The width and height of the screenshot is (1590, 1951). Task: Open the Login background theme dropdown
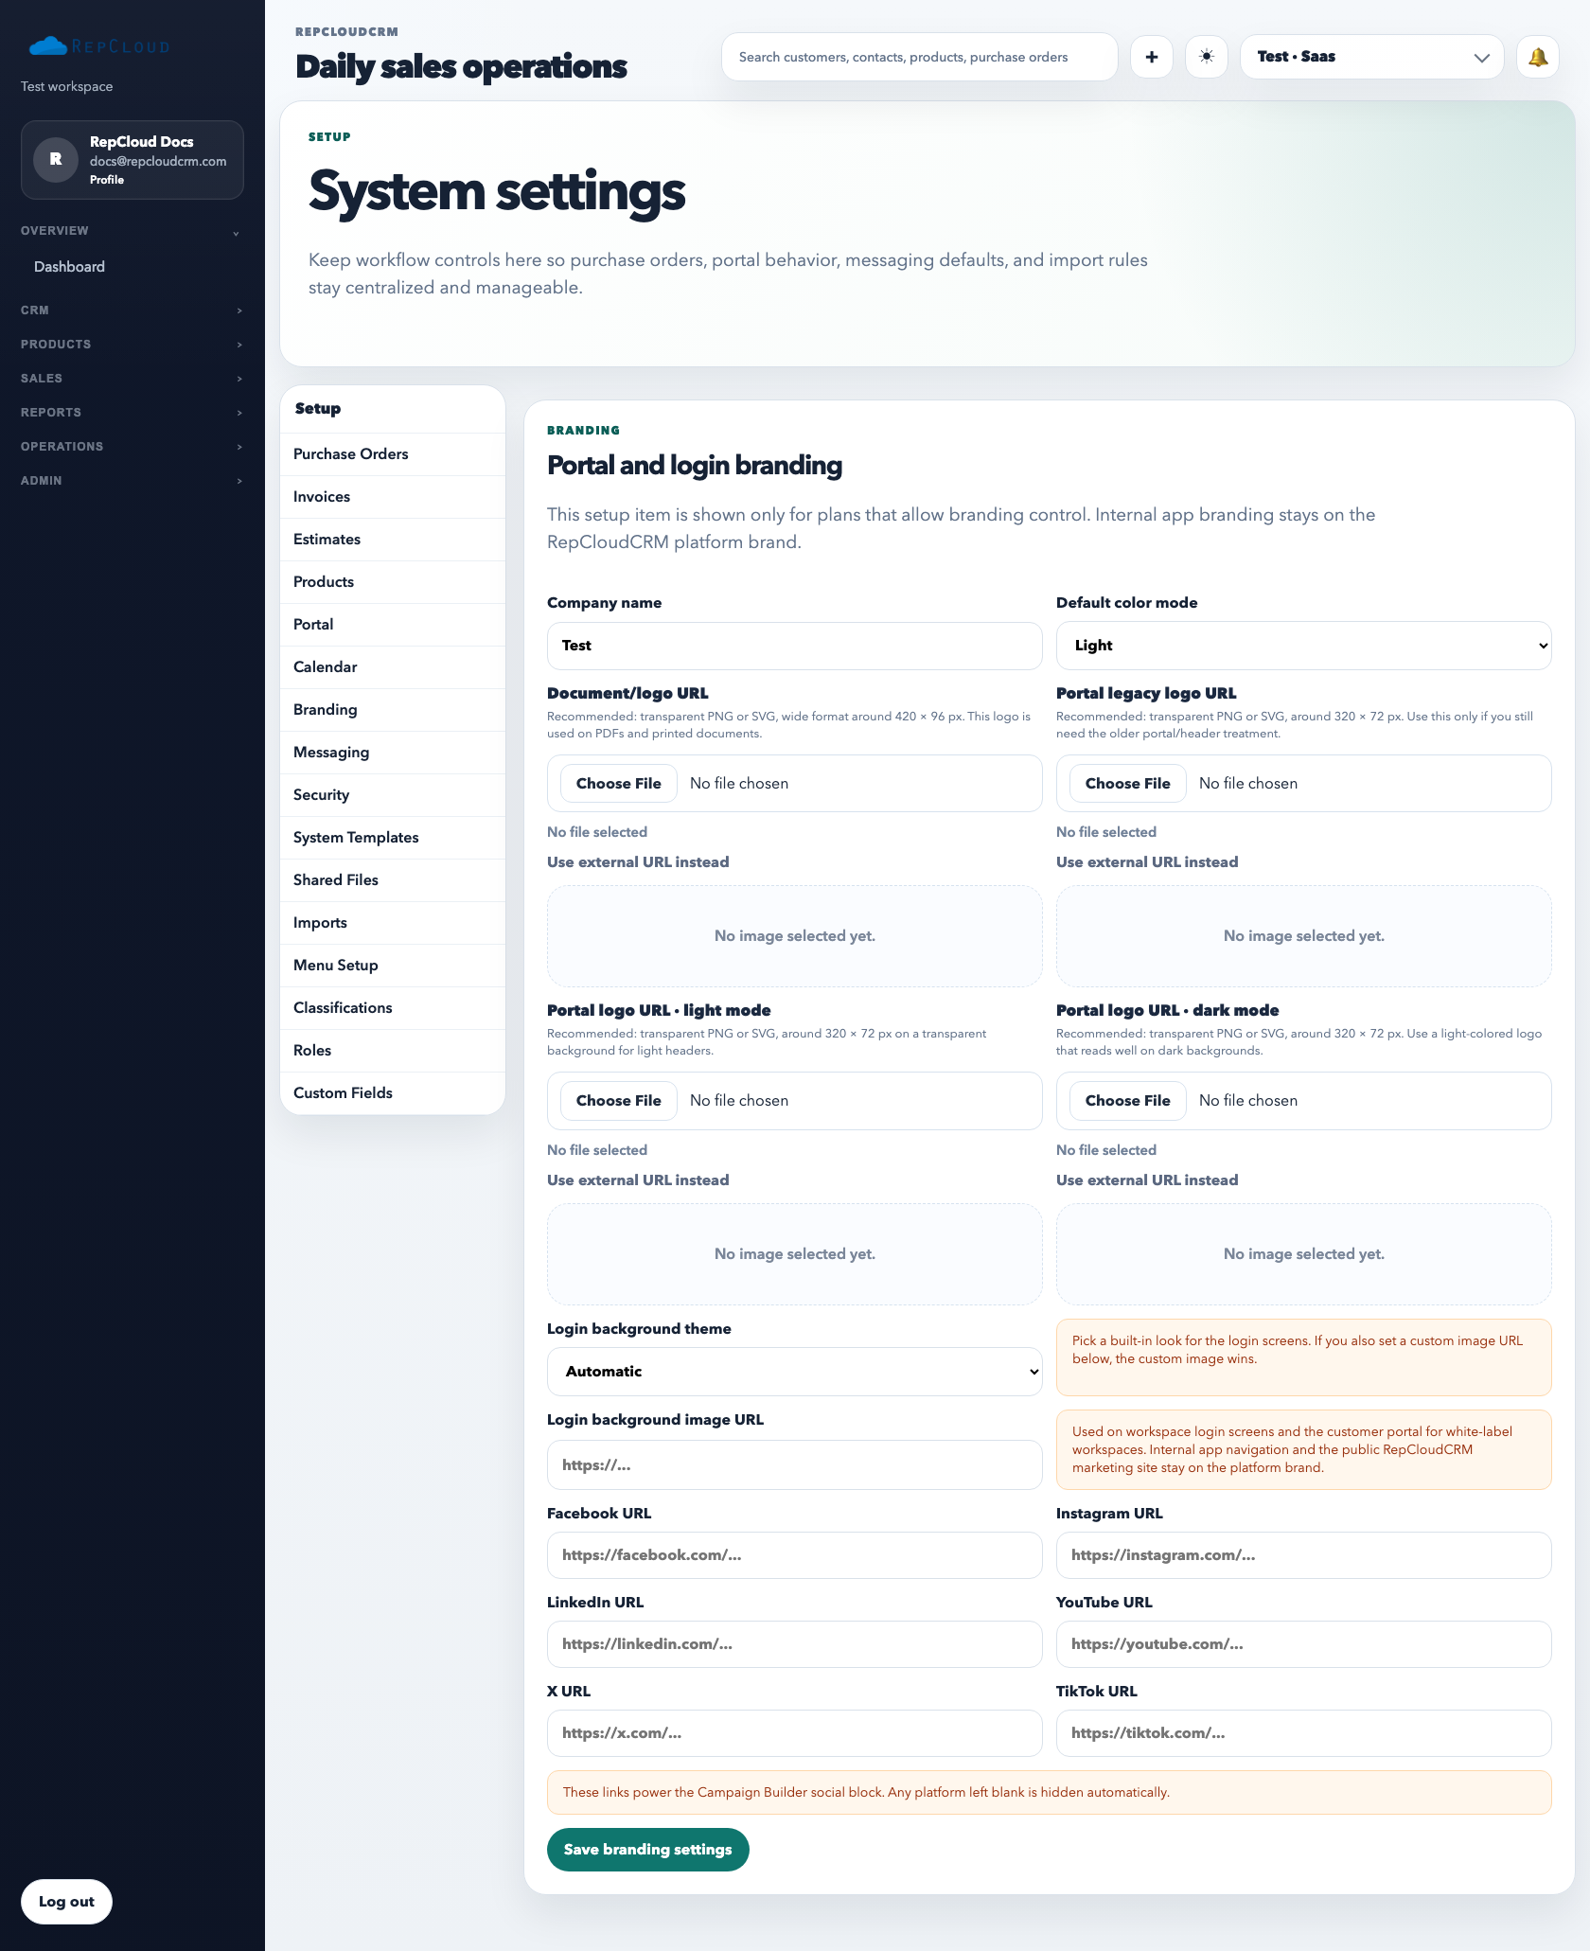pyautogui.click(x=794, y=1372)
